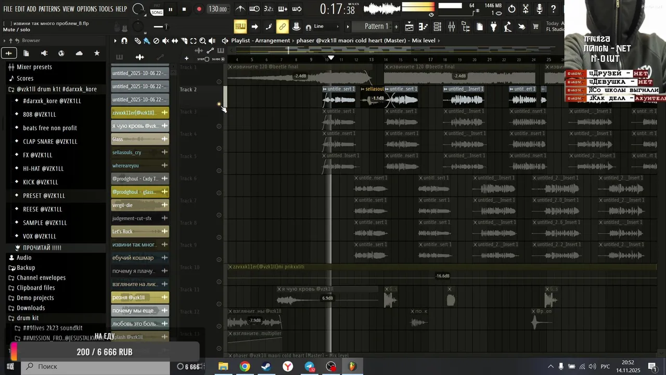666x375 pixels.
Task: Open the plugin picker plug icon
Action: coord(493,27)
